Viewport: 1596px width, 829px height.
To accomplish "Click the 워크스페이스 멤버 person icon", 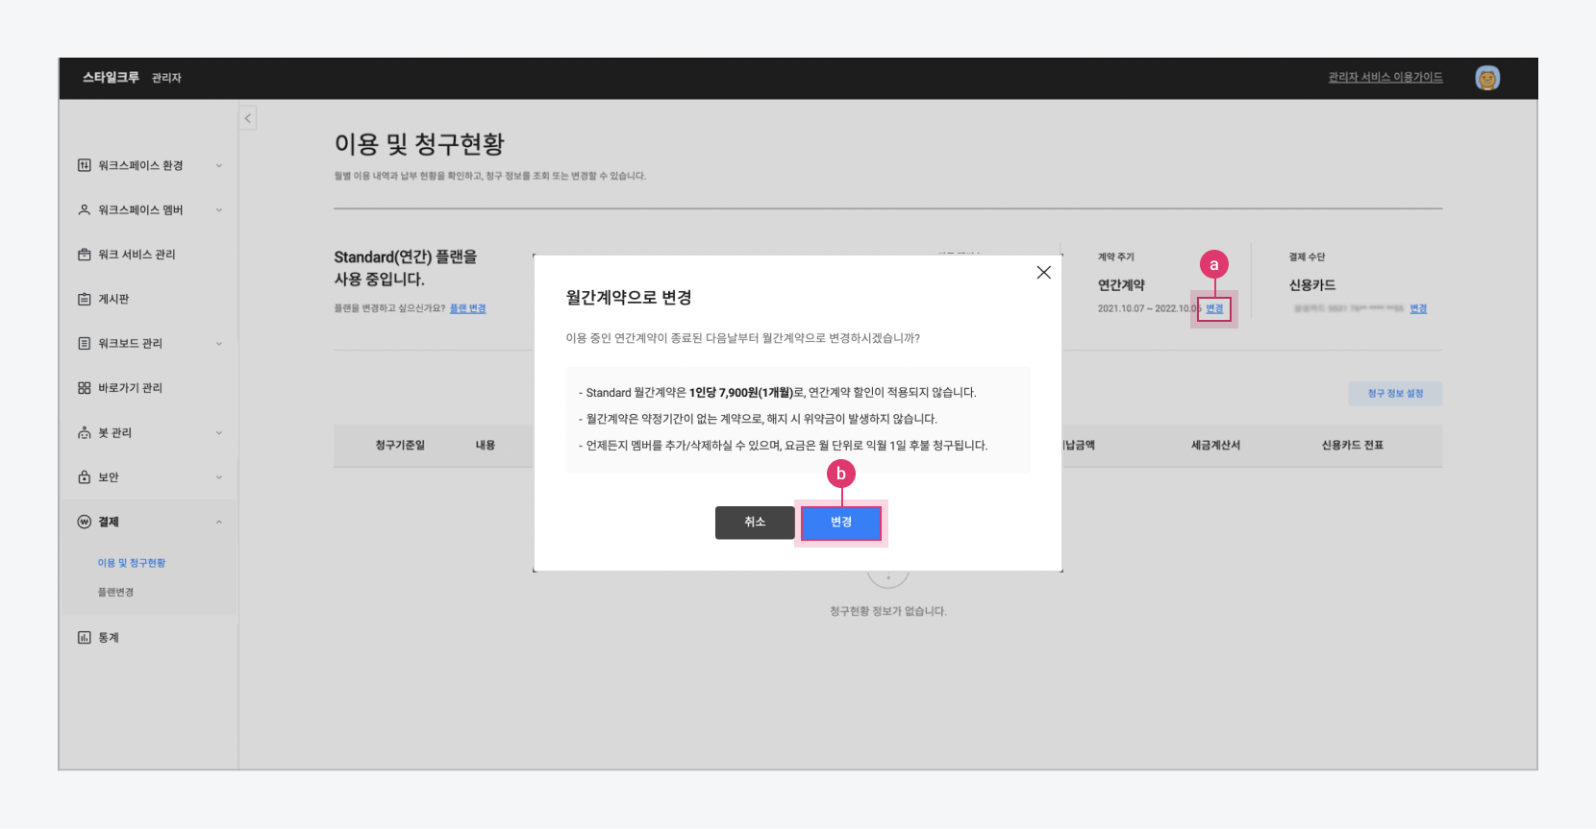I will coord(85,209).
